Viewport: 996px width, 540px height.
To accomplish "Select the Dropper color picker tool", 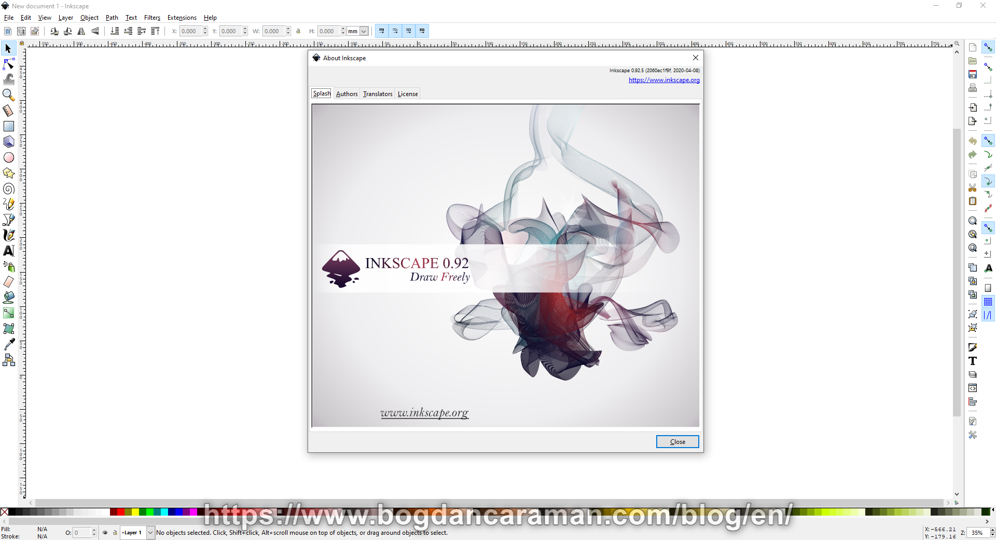I will (8, 344).
